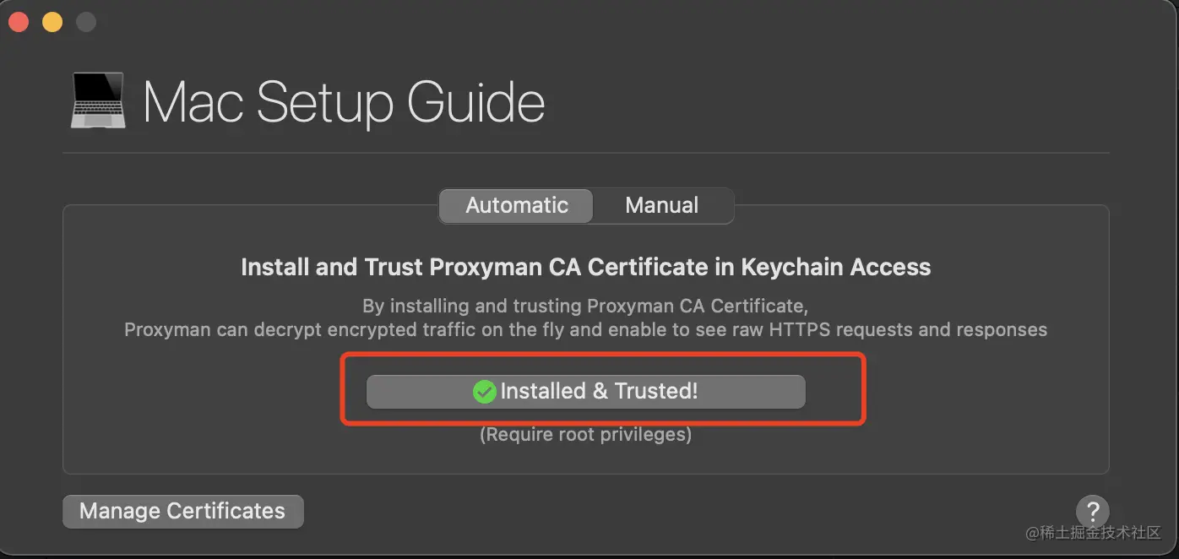Click the Installed & Trusted! button
This screenshot has height=559, width=1179.
(585, 392)
